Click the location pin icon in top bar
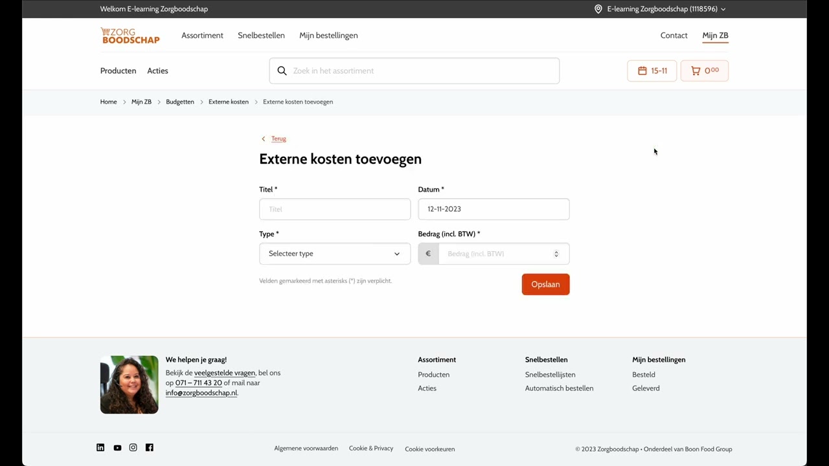 [x=598, y=9]
